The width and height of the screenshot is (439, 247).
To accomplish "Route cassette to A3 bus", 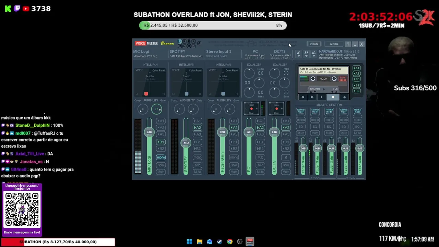I will 356,79.
